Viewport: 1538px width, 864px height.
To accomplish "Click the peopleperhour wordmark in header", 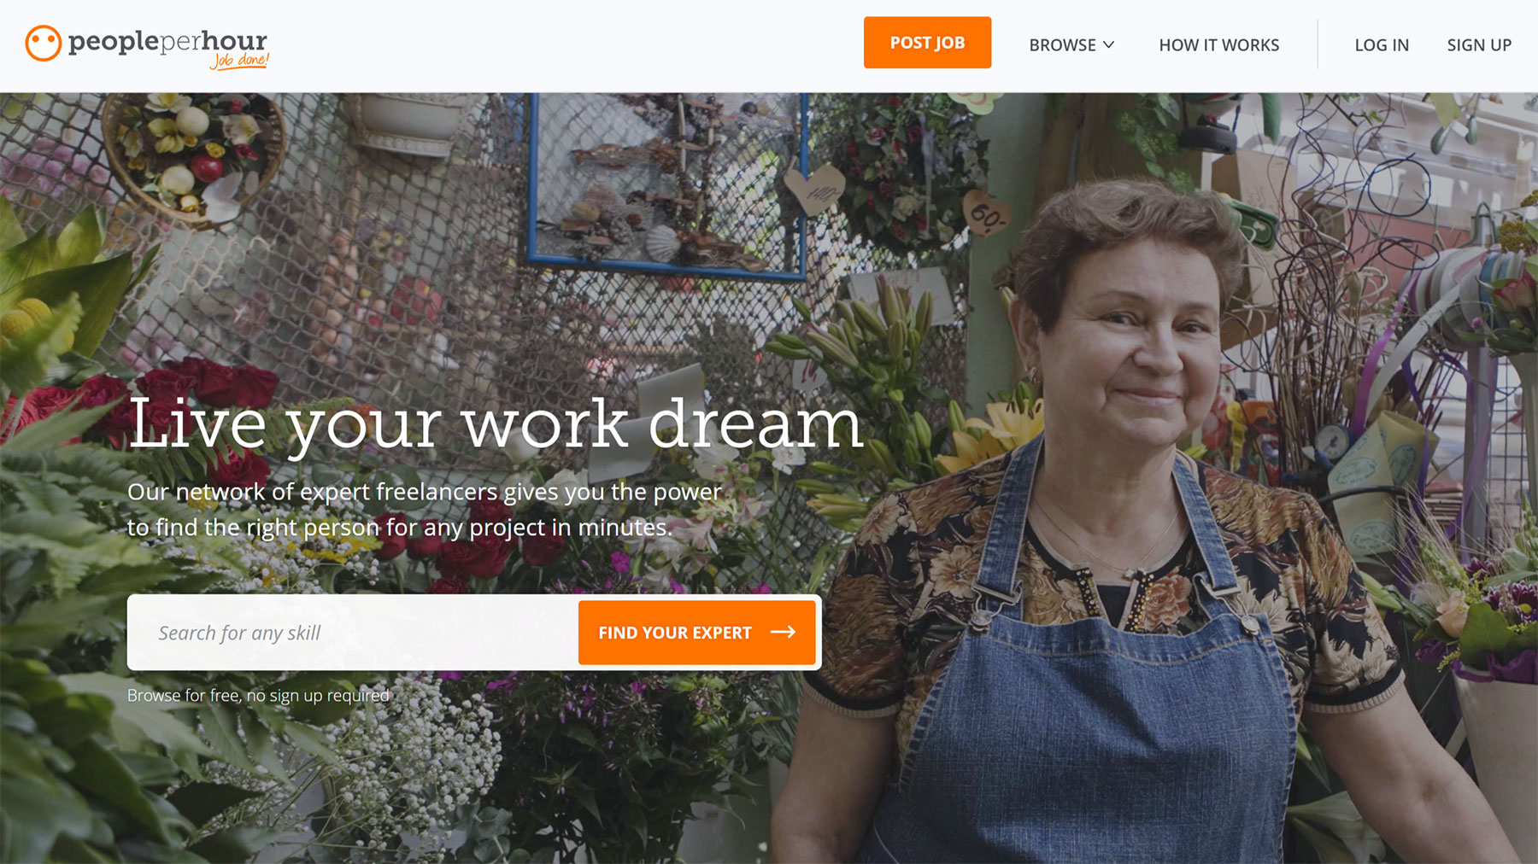I will 167,40.
